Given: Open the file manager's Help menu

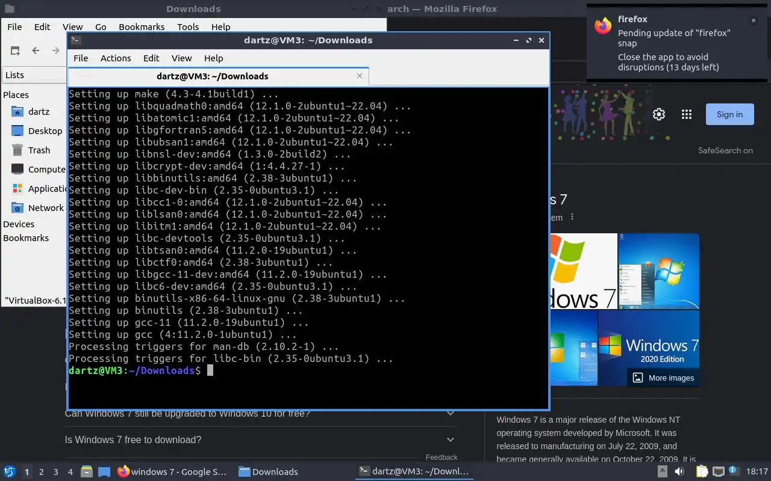Looking at the screenshot, I should pos(220,26).
